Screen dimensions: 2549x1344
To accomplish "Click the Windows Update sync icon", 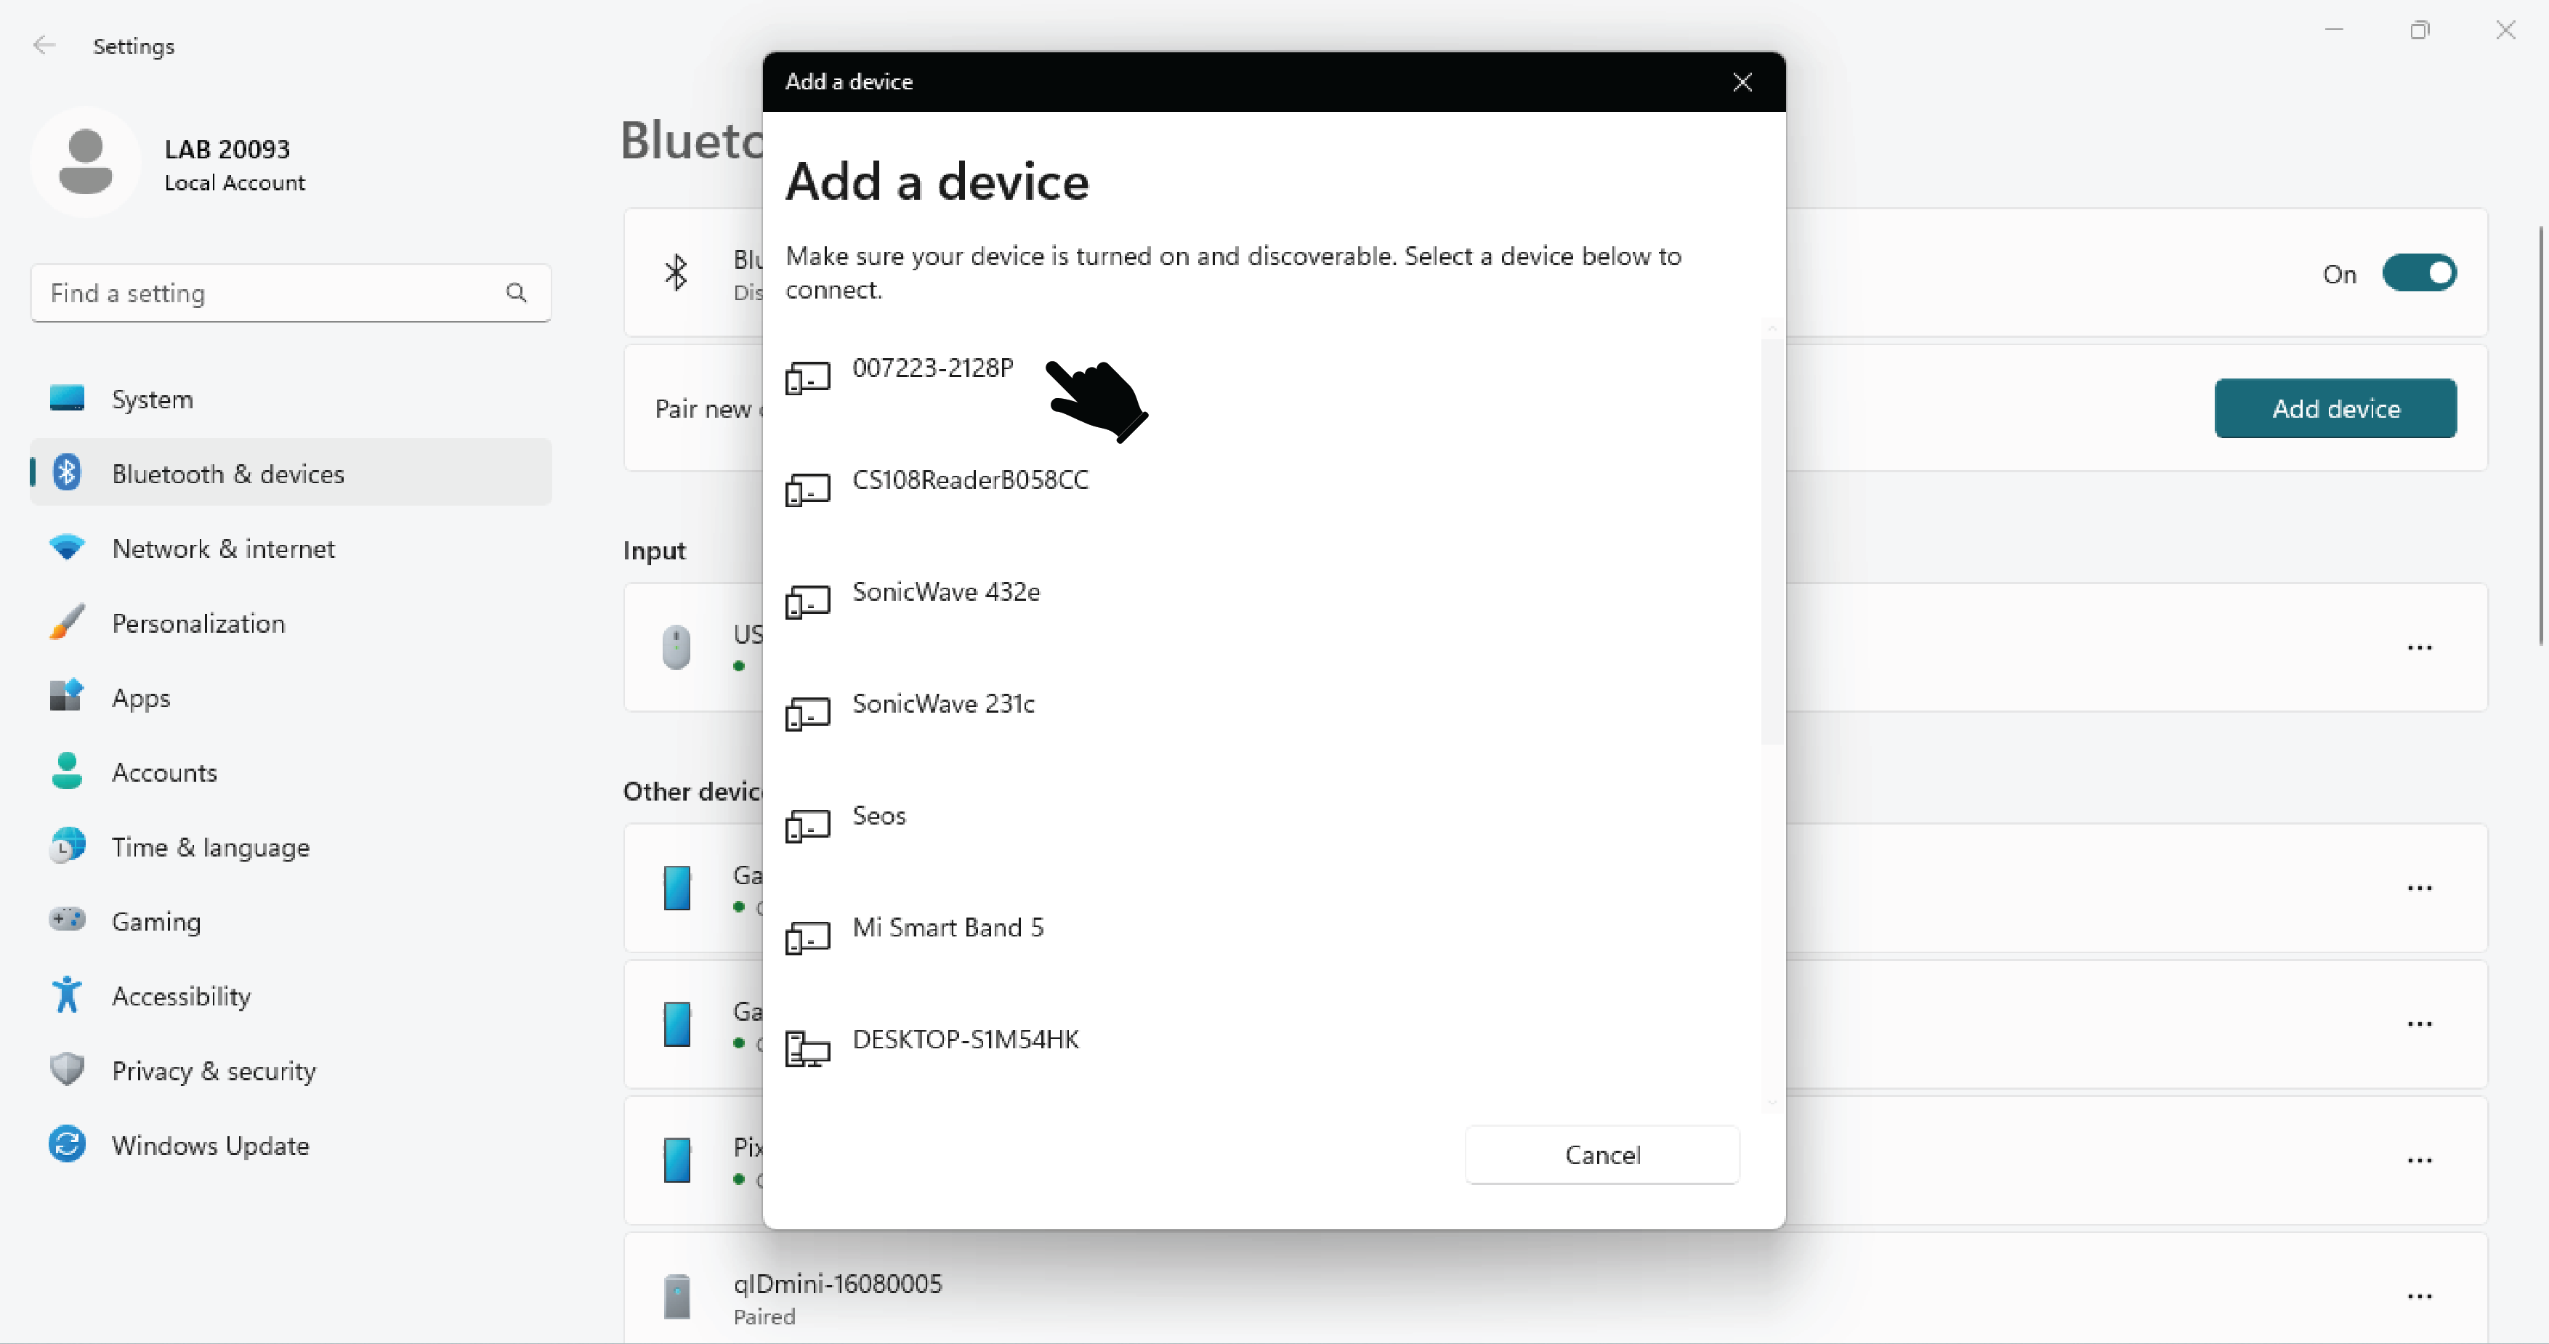I will coord(66,1144).
